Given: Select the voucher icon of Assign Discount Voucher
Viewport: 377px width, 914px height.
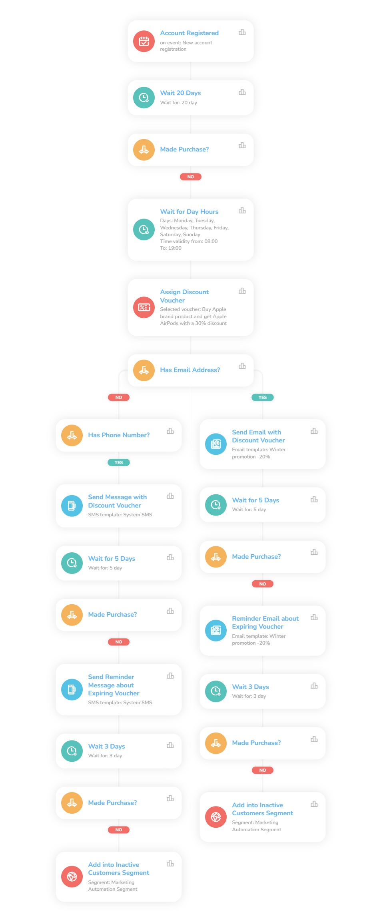Looking at the screenshot, I should coord(144,307).
